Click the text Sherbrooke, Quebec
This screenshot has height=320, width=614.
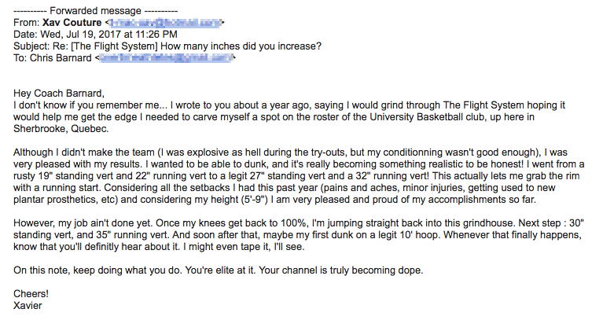[61, 128]
